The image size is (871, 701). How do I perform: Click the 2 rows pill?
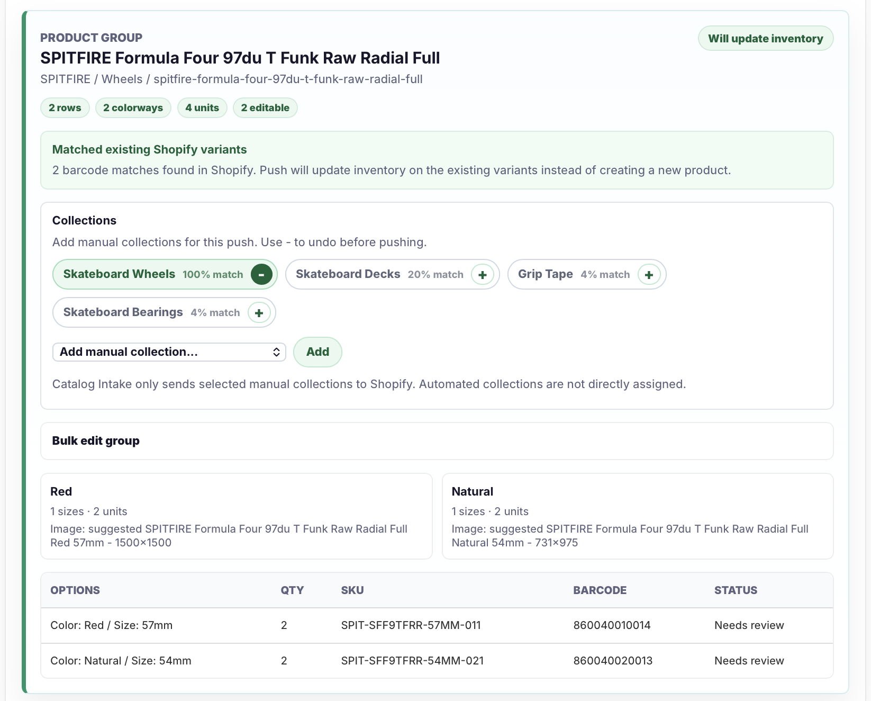[65, 108]
